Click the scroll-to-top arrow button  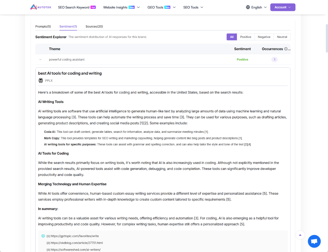(300, 235)
